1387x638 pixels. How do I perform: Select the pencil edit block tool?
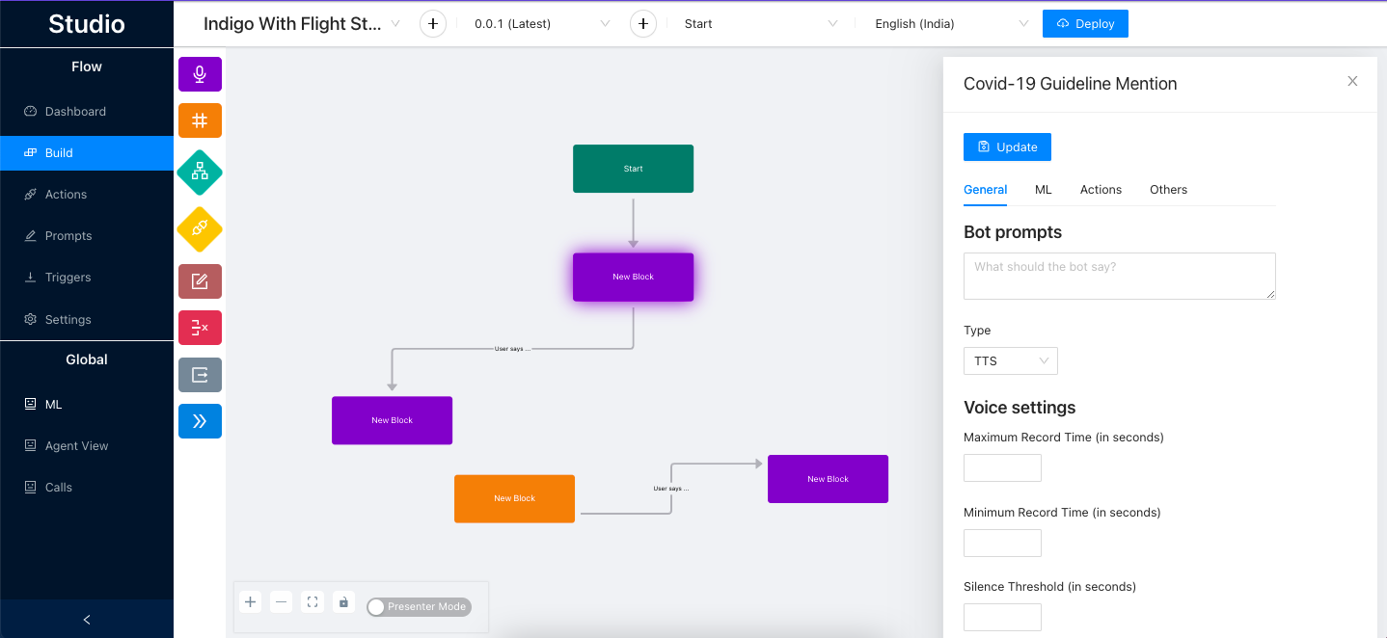(x=200, y=281)
